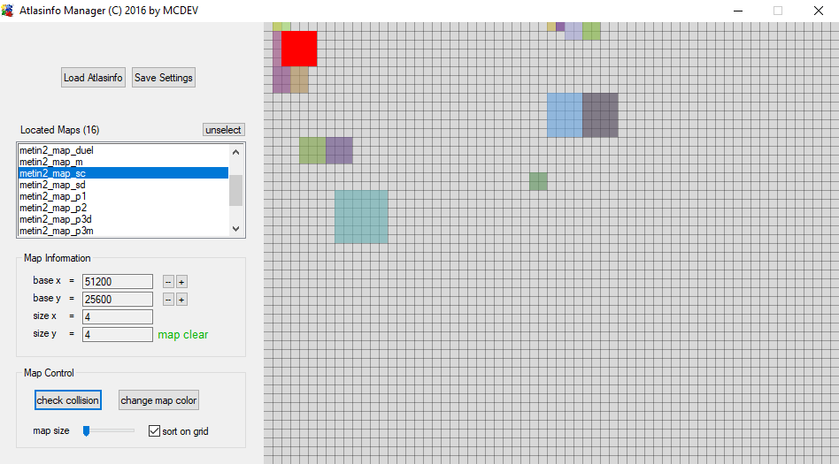
Task: Click the Load Atlasinfo button
Action: tap(93, 78)
